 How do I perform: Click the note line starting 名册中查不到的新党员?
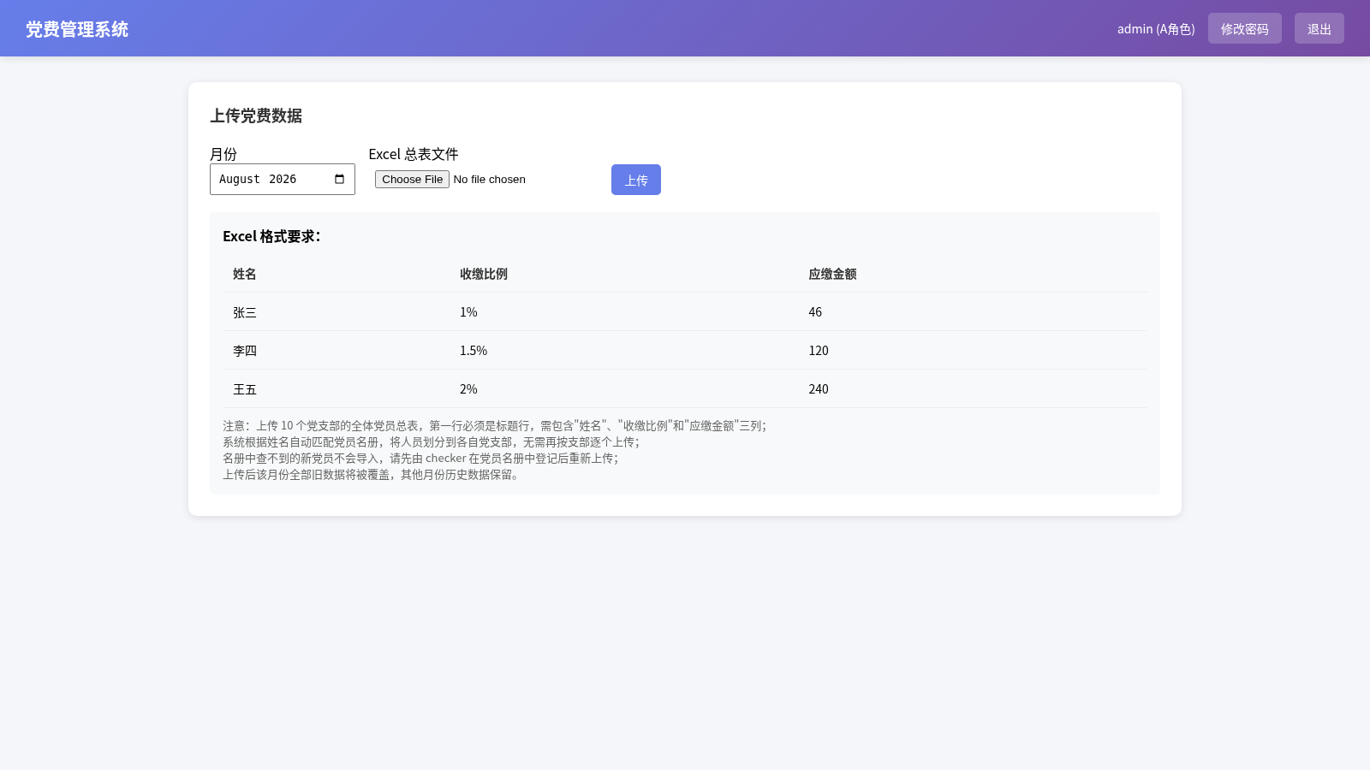pos(420,458)
